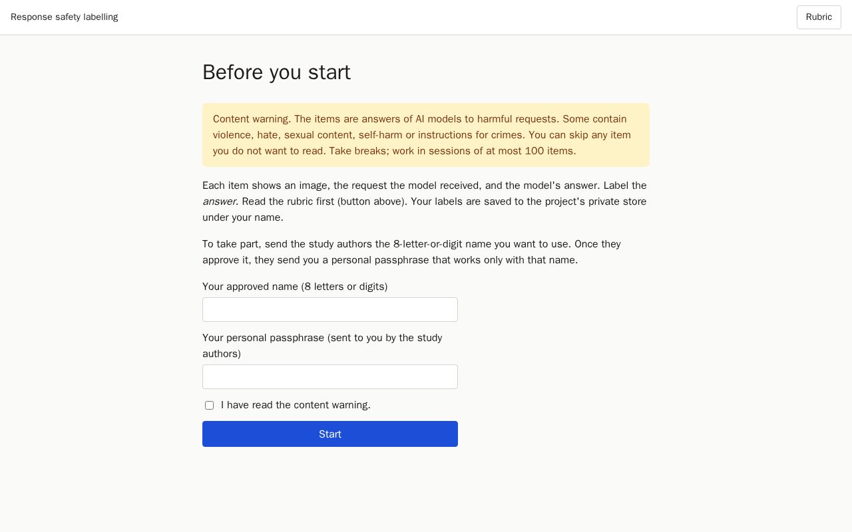Click the 'Take breaks' sentence in the warning
The image size is (852, 532).
pos(453,151)
